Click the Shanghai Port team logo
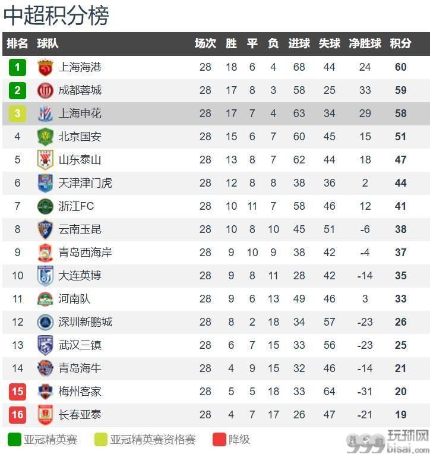430x454 pixels. point(45,67)
